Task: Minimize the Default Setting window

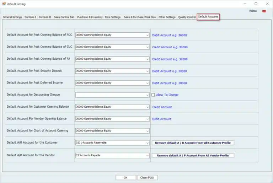Action: point(245,4)
